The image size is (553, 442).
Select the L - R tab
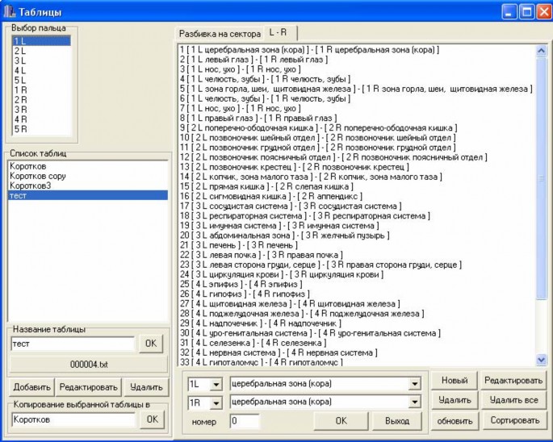click(280, 33)
